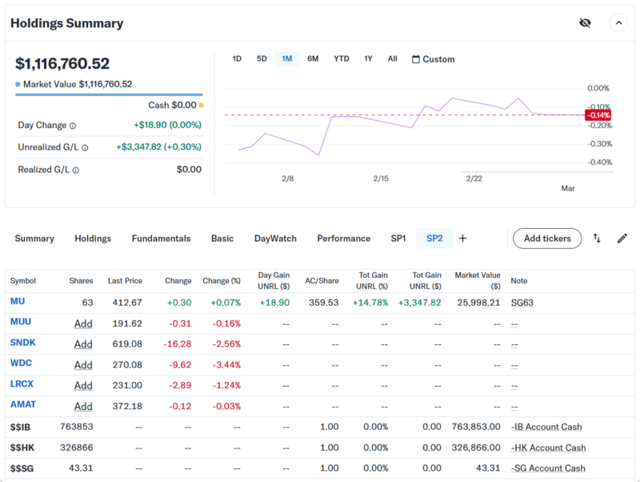Open the SP1 tab
Image resolution: width=640 pixels, height=482 pixels.
(x=398, y=239)
